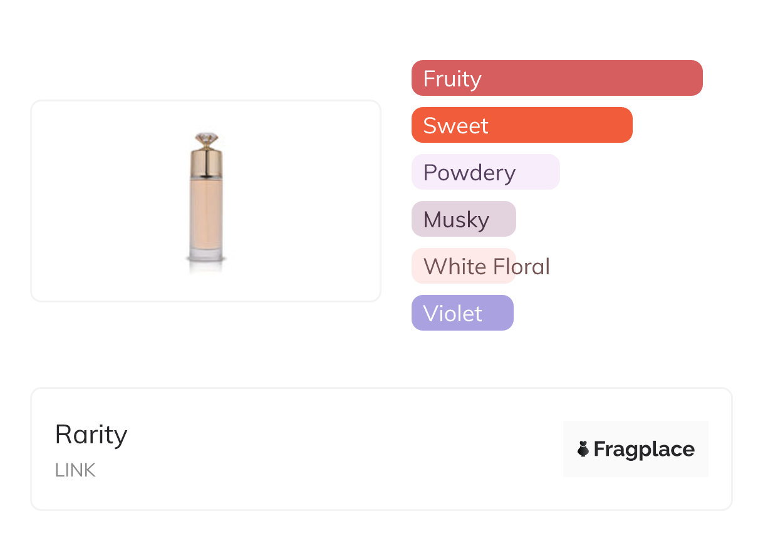The height and width of the screenshot is (541, 763).
Task: Open the Fragplace store logo button
Action: (x=635, y=449)
